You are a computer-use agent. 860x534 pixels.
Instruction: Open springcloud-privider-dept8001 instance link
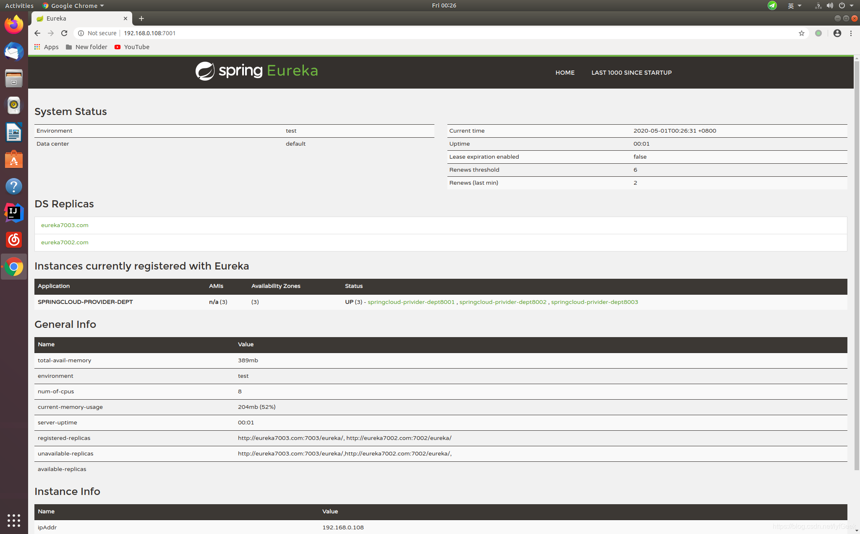(x=411, y=302)
